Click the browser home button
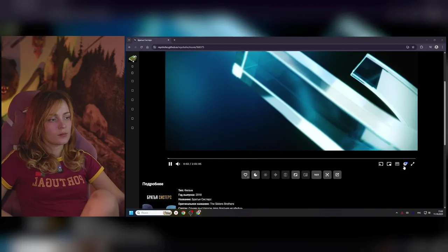The width and height of the screenshot is (448, 252). coord(147,47)
